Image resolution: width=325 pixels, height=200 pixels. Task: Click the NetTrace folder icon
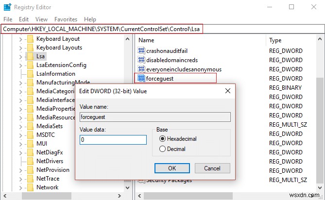click(30, 179)
